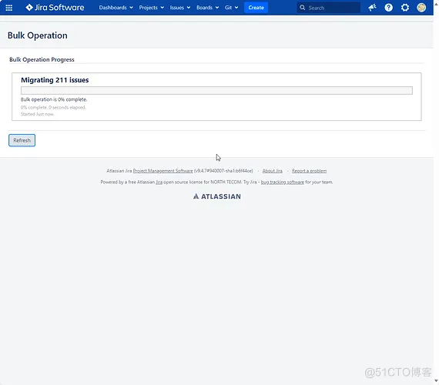Viewport: 439px width, 385px height.
Task: Open the bug tracking software link
Action: pyautogui.click(x=282, y=182)
